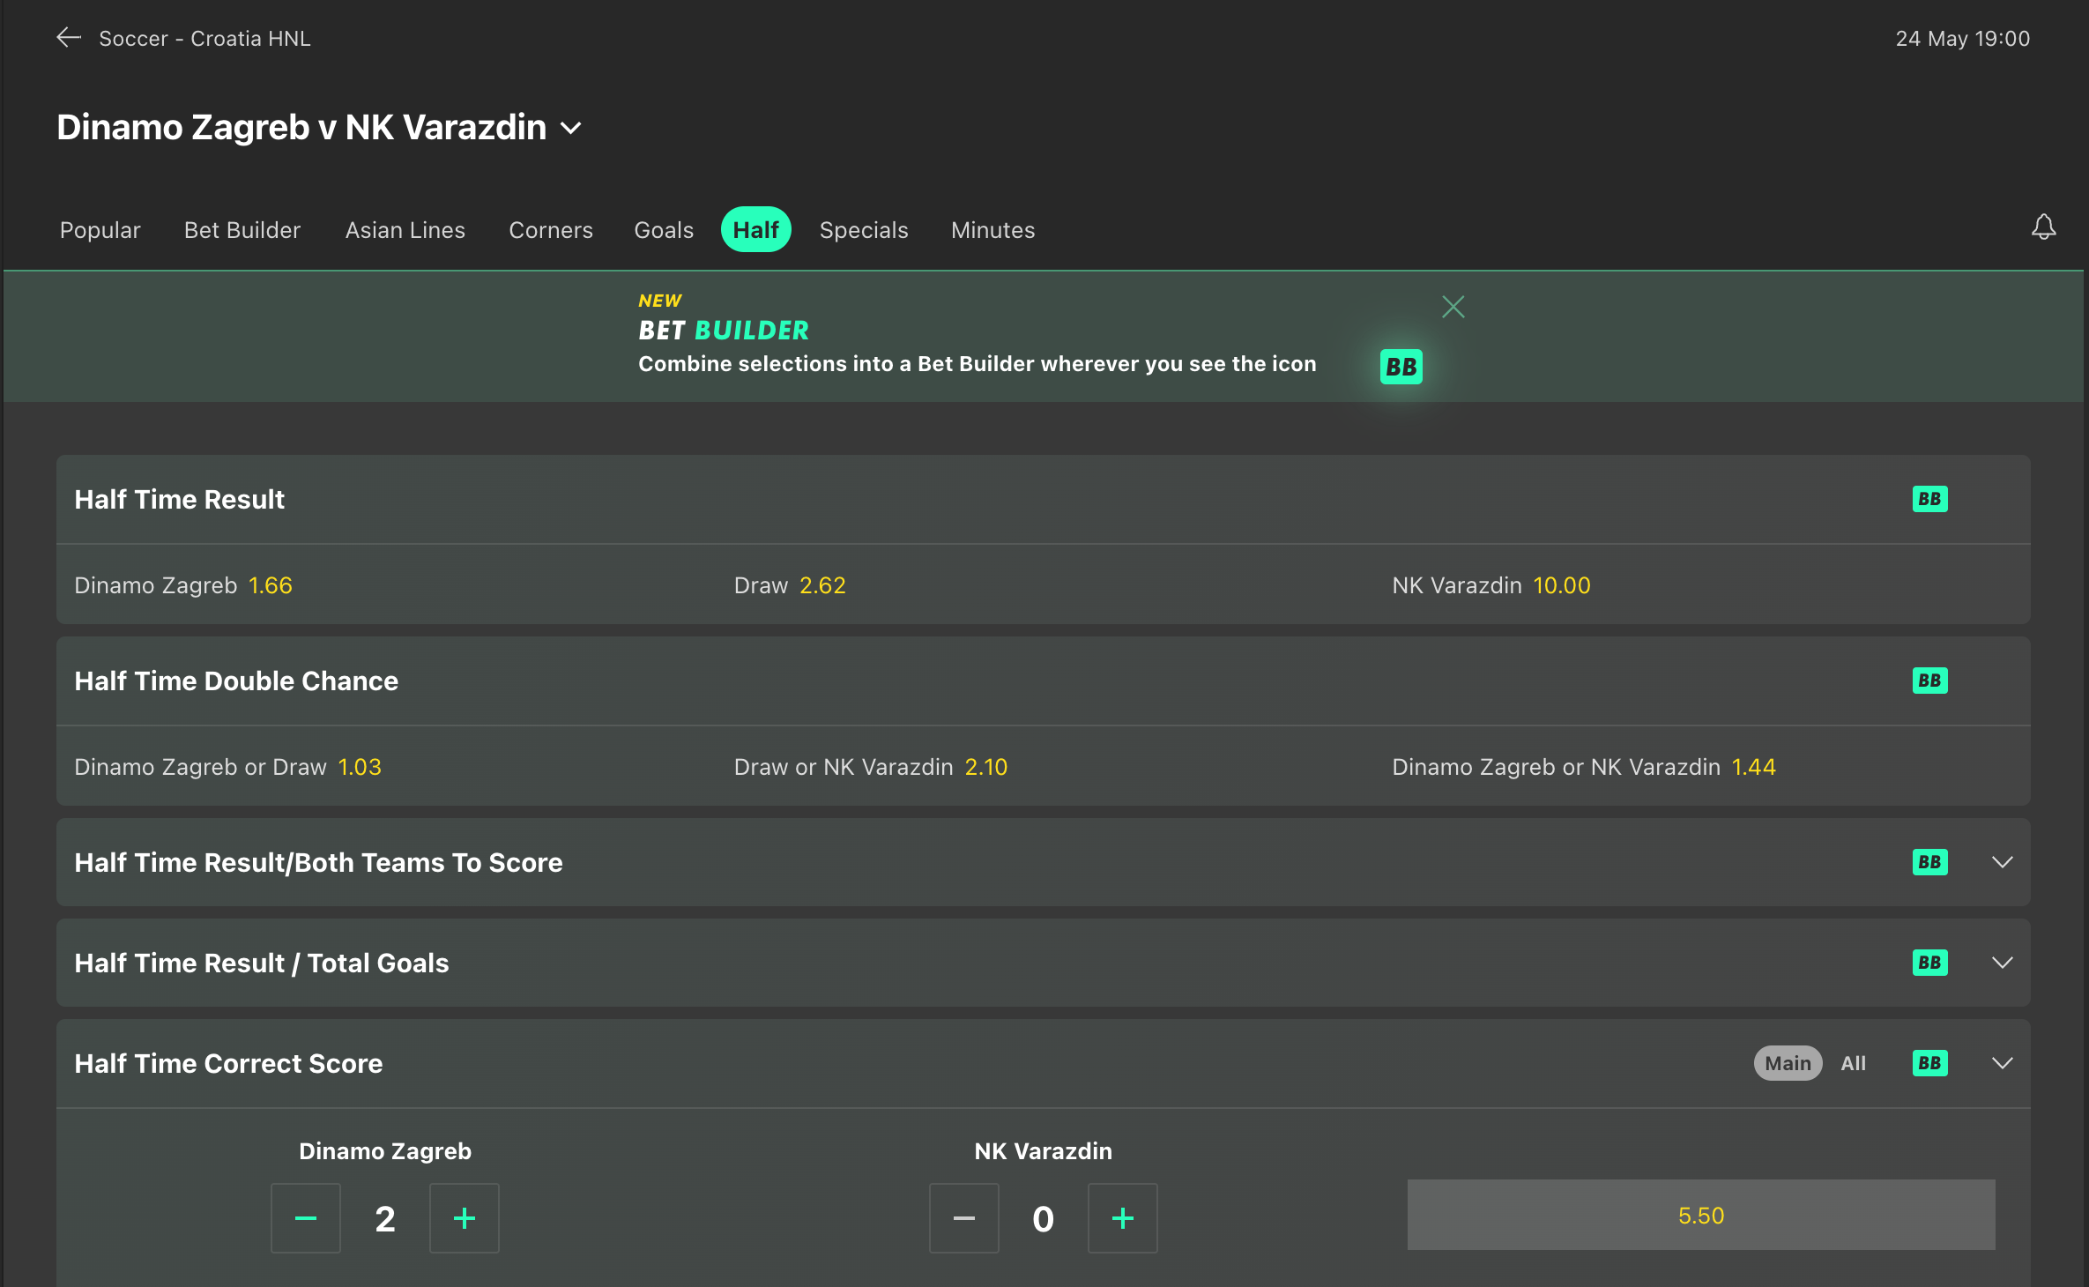Screen dimensions: 2089x1287
Task: Open the Popular tab
Action: click(x=100, y=230)
